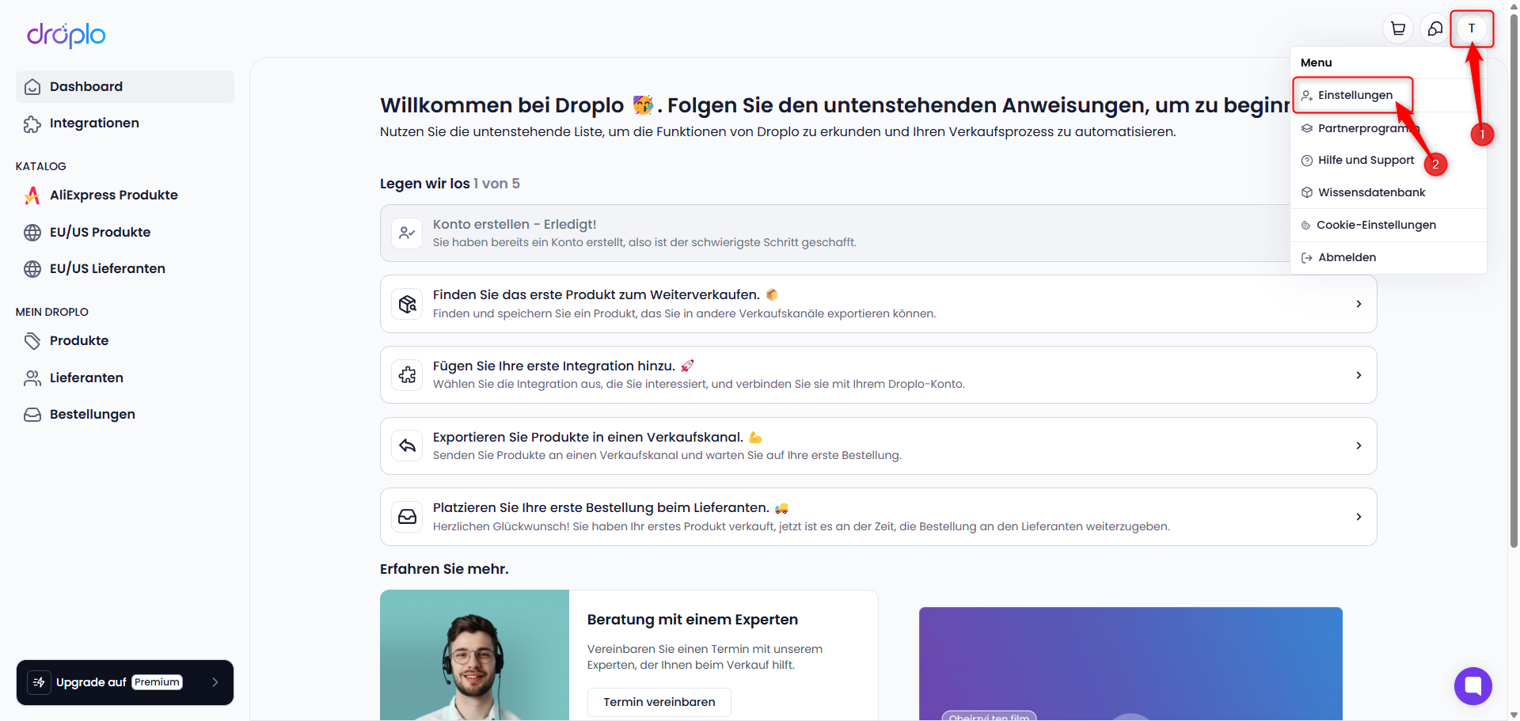Image resolution: width=1520 pixels, height=721 pixels.
Task: Expand 'Exportieren Sie Produkte' chevron
Action: tap(1358, 446)
